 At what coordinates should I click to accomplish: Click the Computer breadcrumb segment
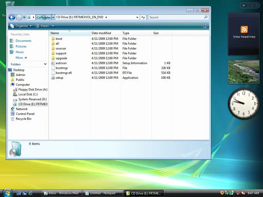pyautogui.click(x=44, y=17)
